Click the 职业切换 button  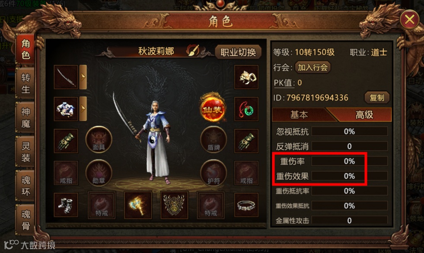(238, 52)
